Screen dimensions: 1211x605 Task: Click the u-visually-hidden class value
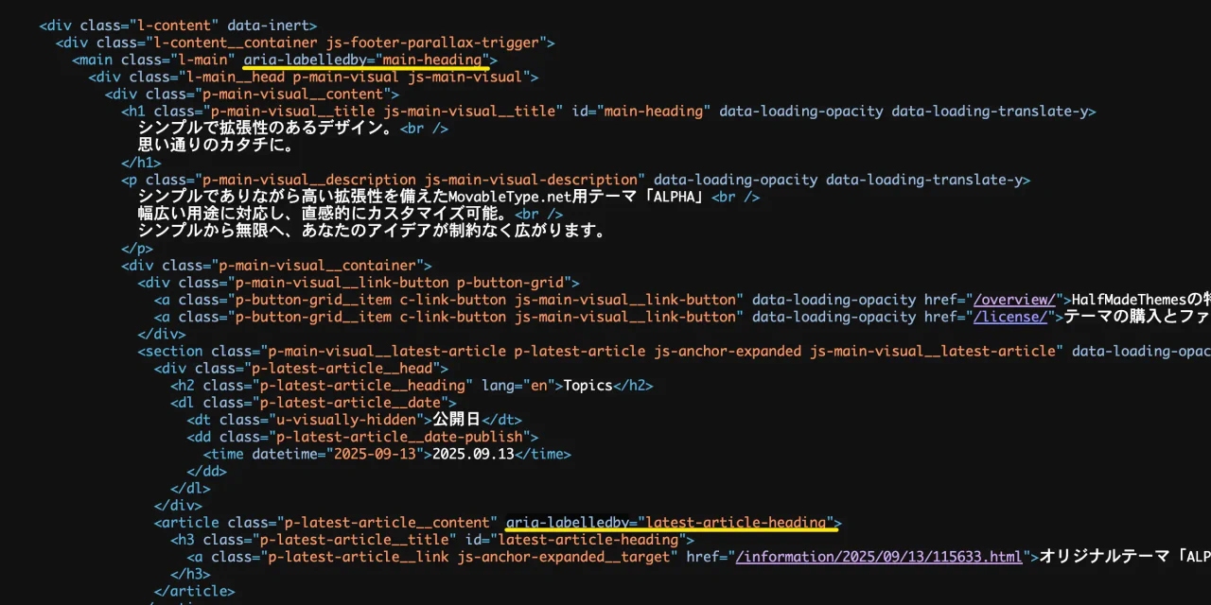(345, 420)
